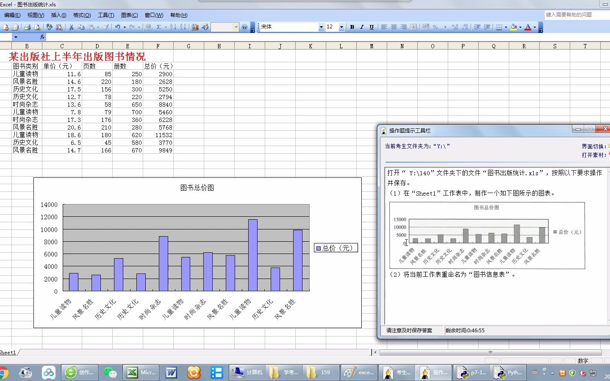The height and width of the screenshot is (381, 610).
Task: Align text left in toolbar
Action: 384,27
